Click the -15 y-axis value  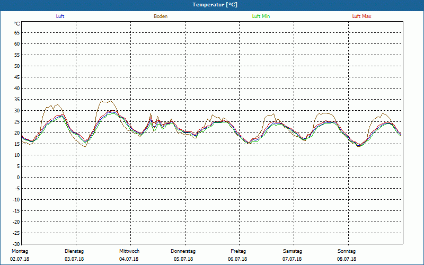point(16,211)
